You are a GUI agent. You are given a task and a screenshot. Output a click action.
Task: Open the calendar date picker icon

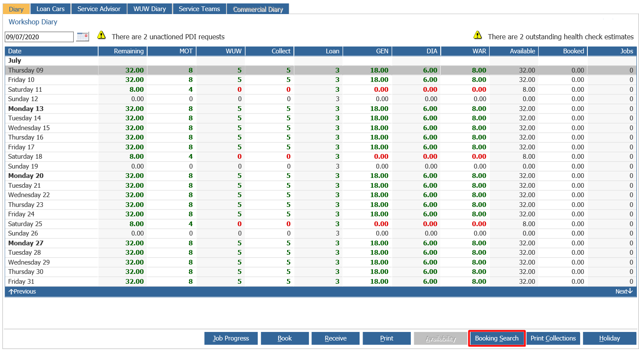click(x=83, y=37)
